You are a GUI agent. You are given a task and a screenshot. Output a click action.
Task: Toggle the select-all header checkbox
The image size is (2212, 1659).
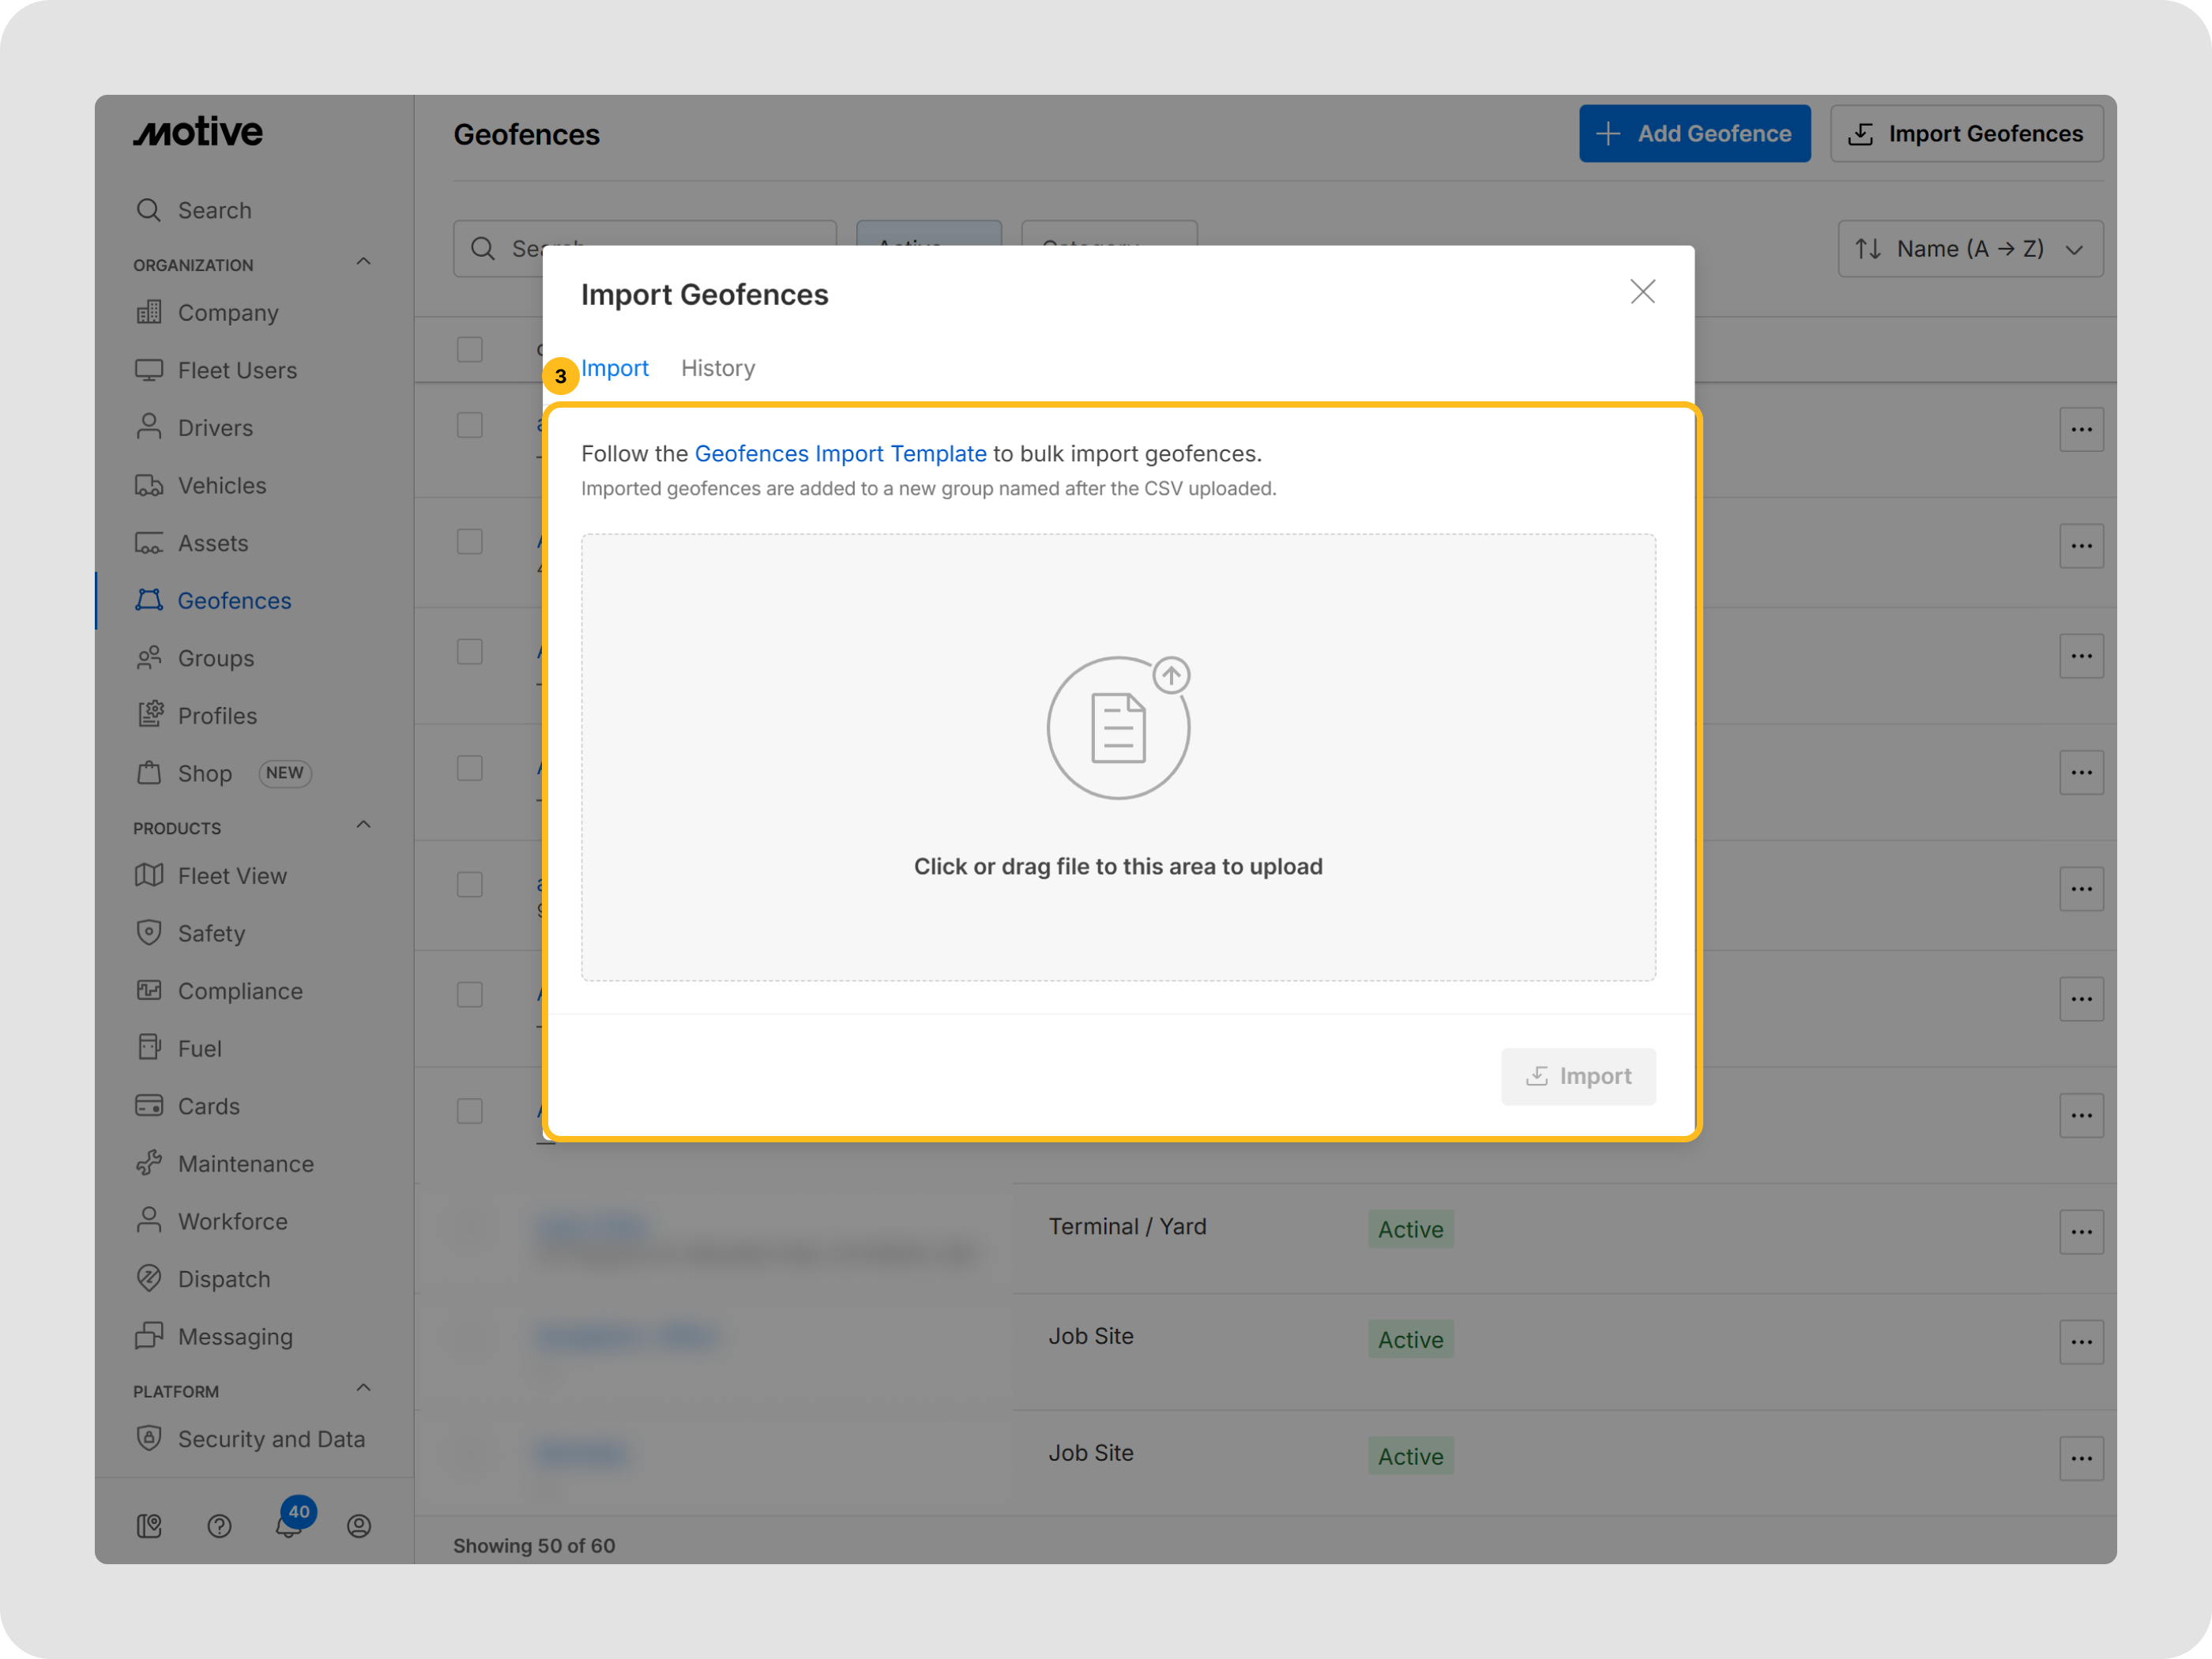(x=470, y=349)
